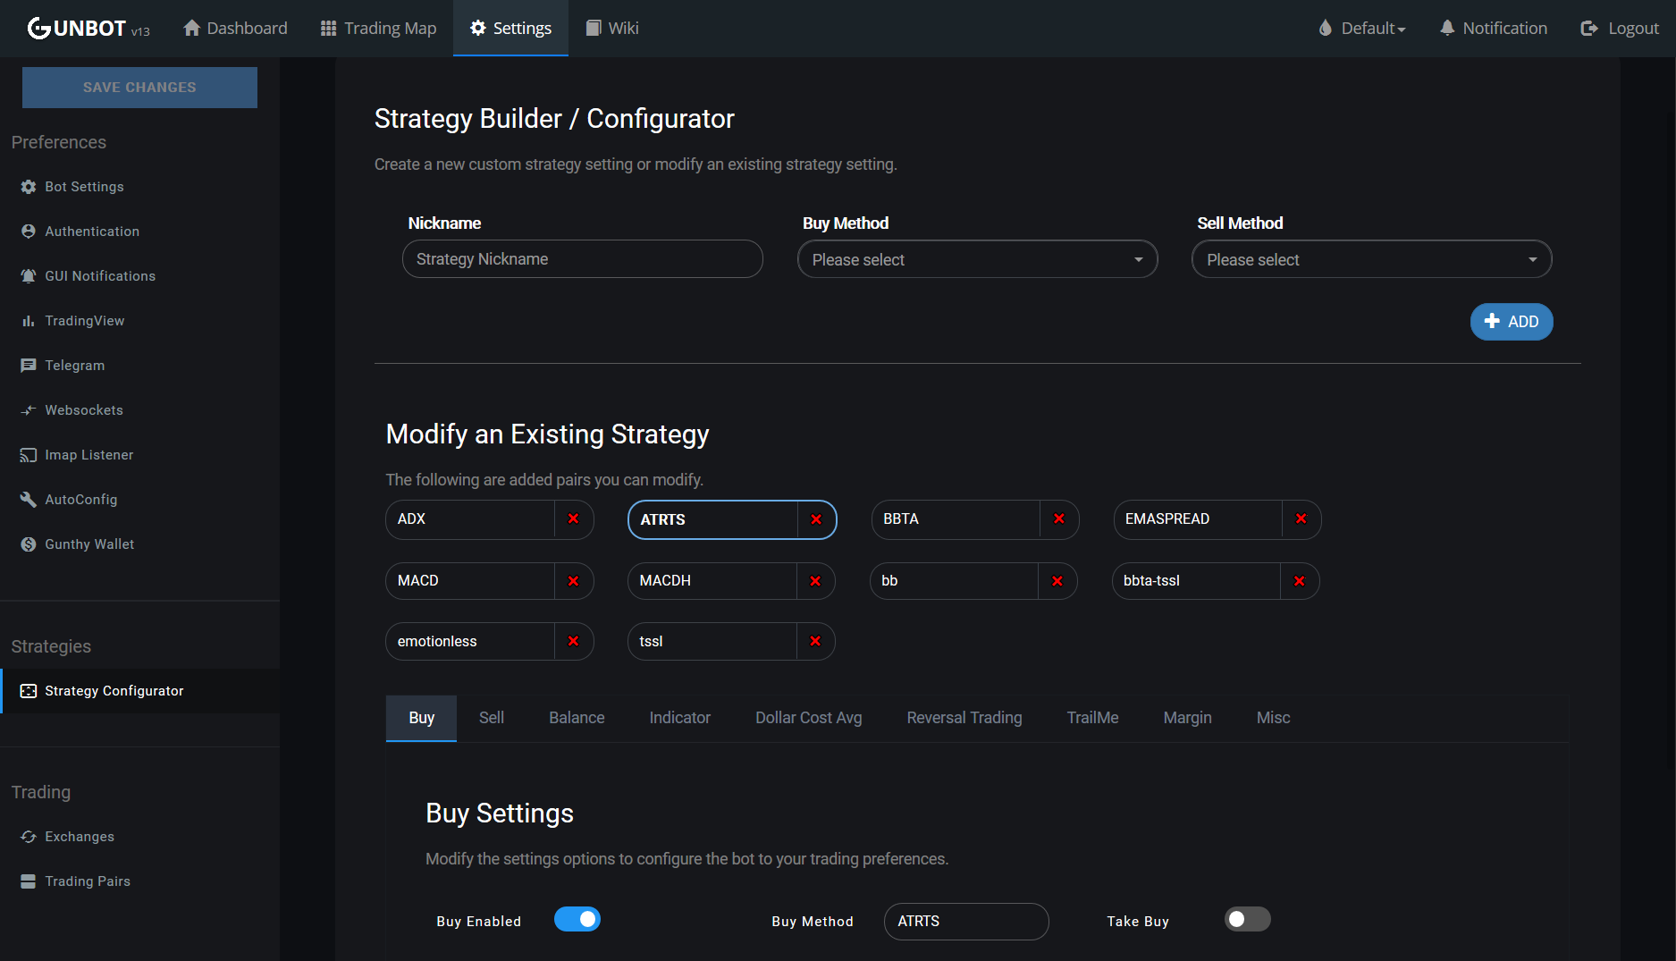The width and height of the screenshot is (1676, 961).
Task: Click the Save Changes button
Action: [139, 88]
